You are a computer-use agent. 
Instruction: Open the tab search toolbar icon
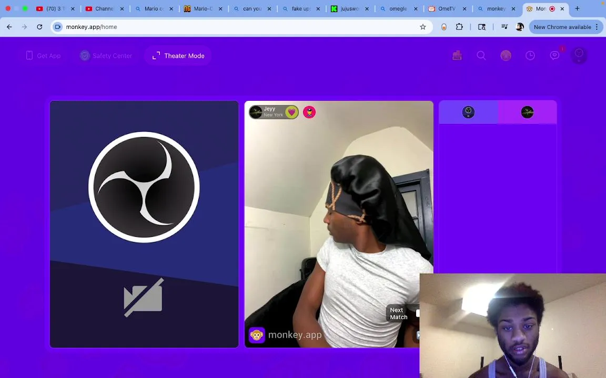(481, 27)
